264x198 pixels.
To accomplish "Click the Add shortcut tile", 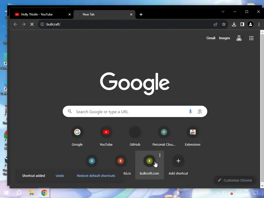I will click(178, 165).
